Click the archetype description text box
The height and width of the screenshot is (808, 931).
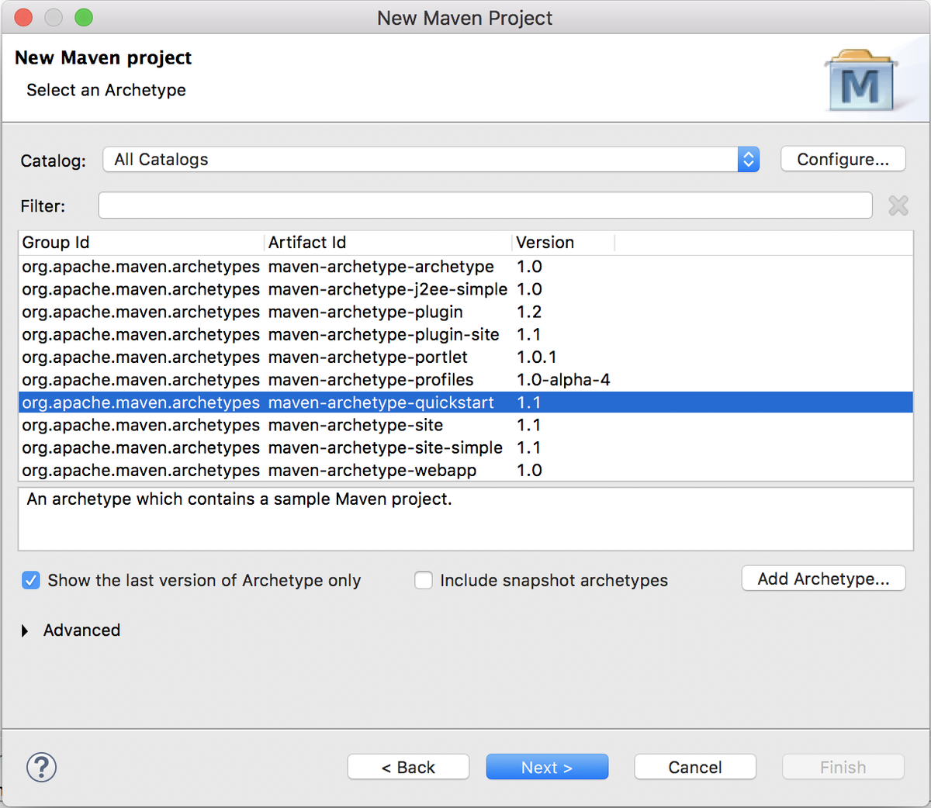465,519
